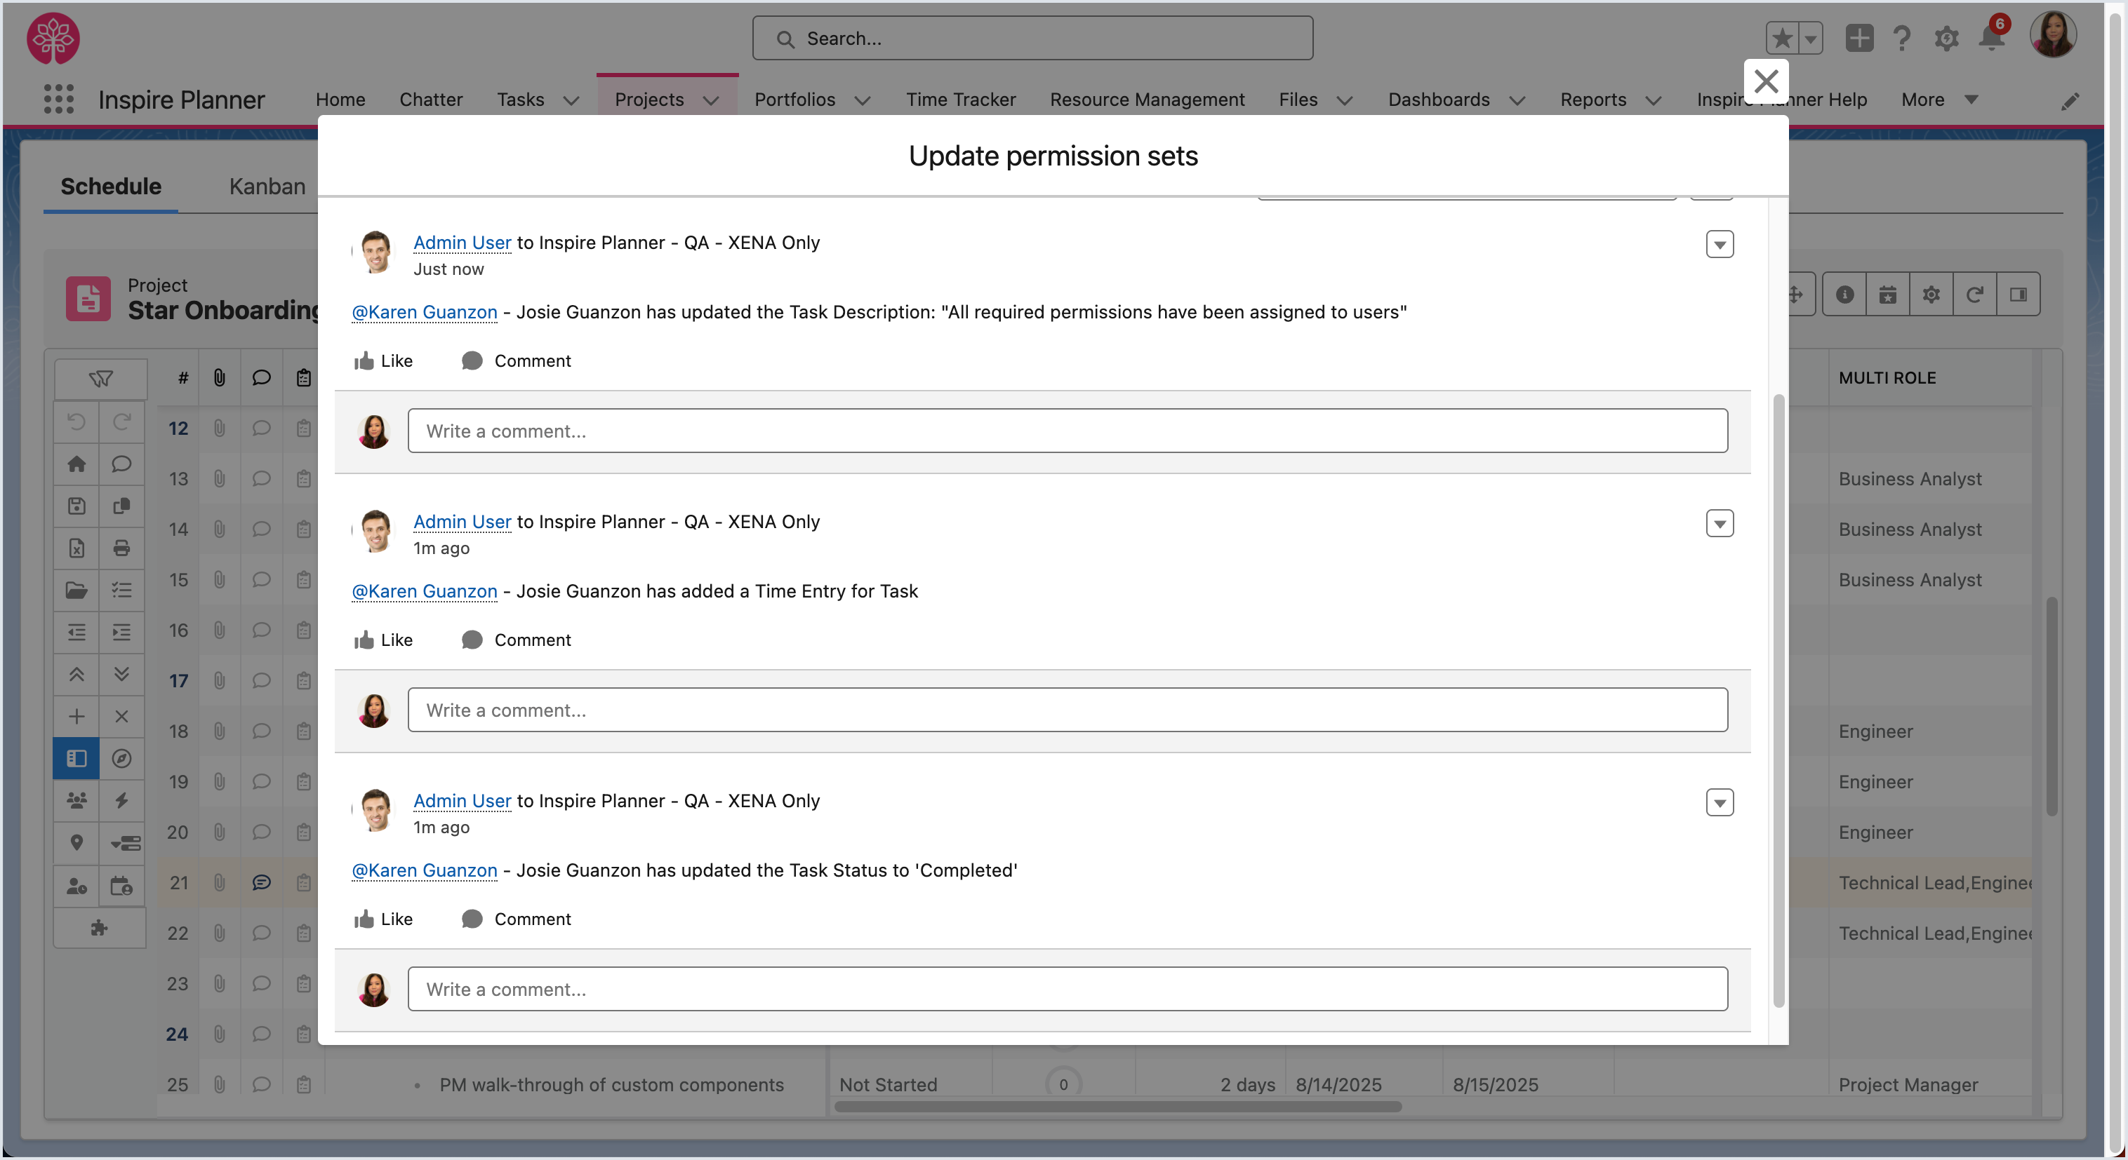
Task: Like the Task Description update post
Action: tap(383, 360)
